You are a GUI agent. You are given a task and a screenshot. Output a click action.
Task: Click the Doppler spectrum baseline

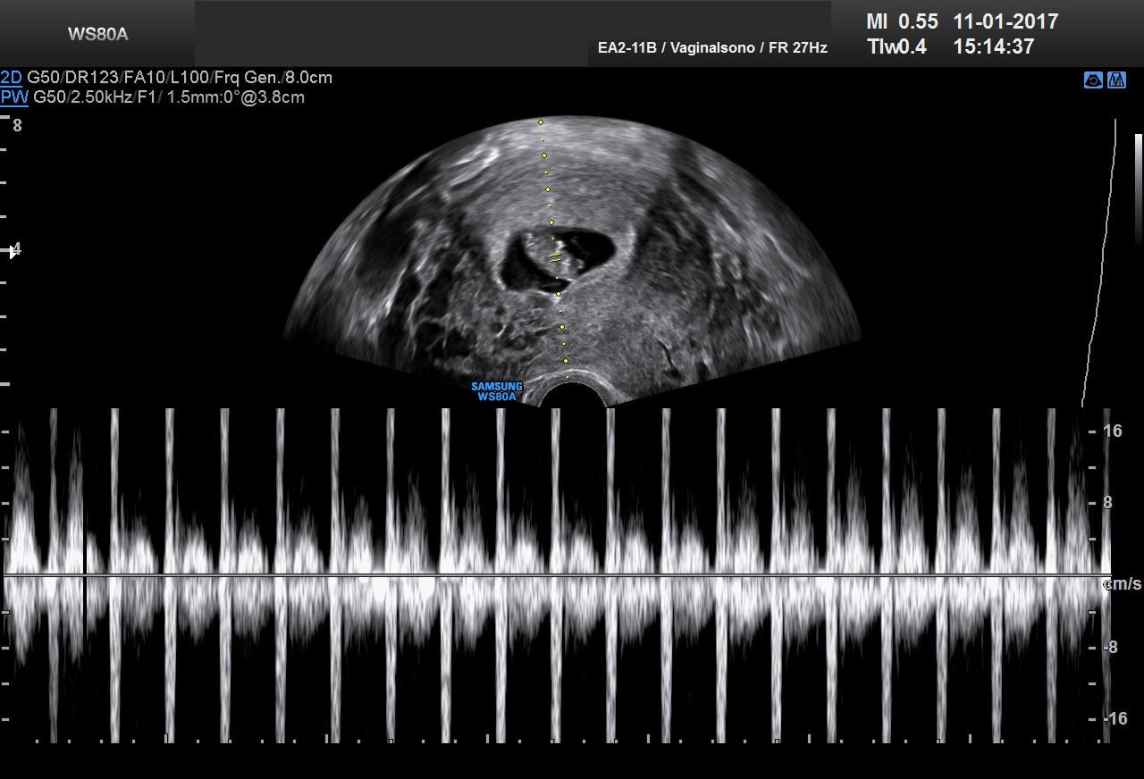tap(556, 575)
